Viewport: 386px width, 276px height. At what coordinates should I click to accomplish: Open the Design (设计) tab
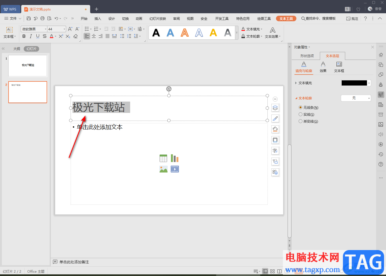[x=111, y=18]
